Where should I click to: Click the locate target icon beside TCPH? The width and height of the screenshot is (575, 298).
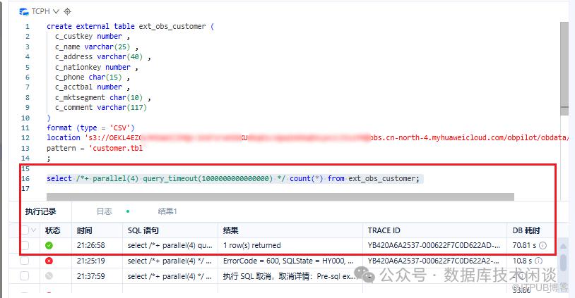(x=68, y=12)
